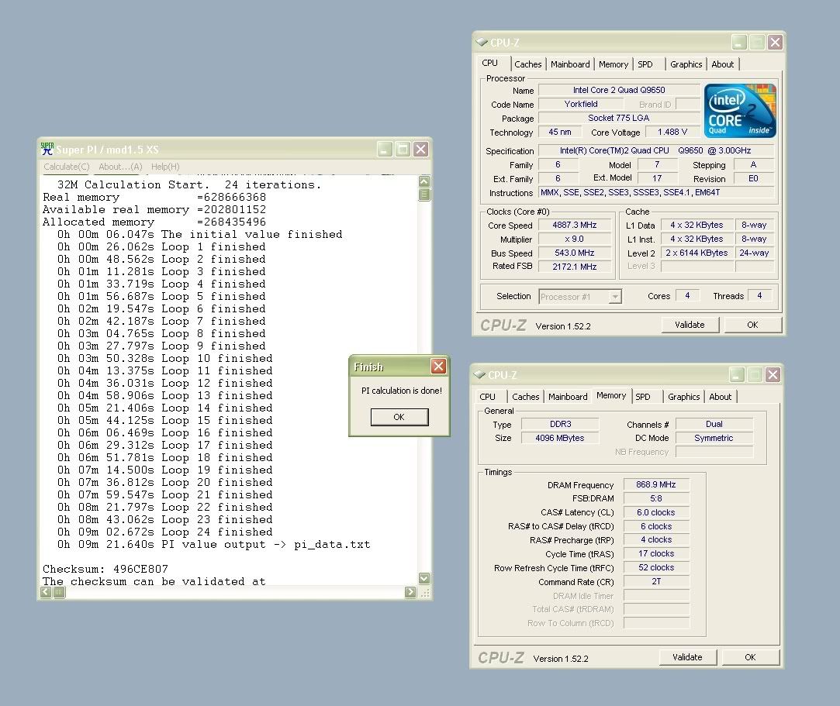This screenshot has height=706, width=840.
Task: Click the Level 2 cache value 2 x 6144 KBytes
Action: (x=697, y=253)
